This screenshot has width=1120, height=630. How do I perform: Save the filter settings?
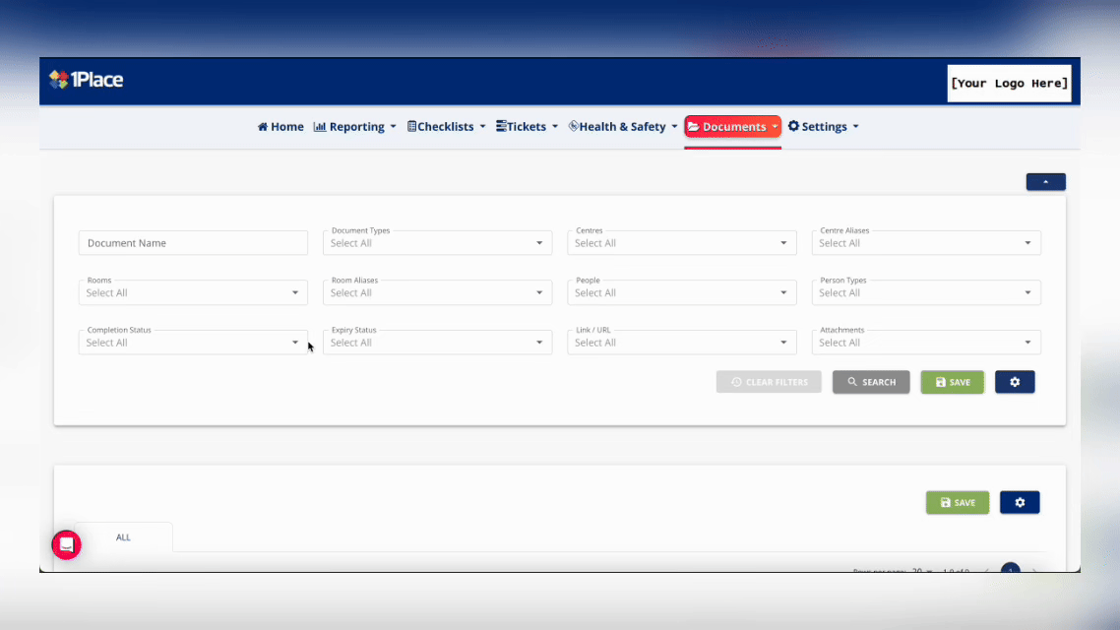click(x=952, y=382)
